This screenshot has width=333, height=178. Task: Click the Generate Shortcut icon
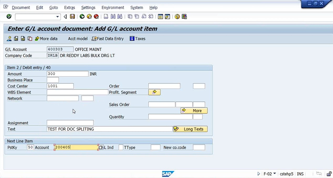point(167,17)
